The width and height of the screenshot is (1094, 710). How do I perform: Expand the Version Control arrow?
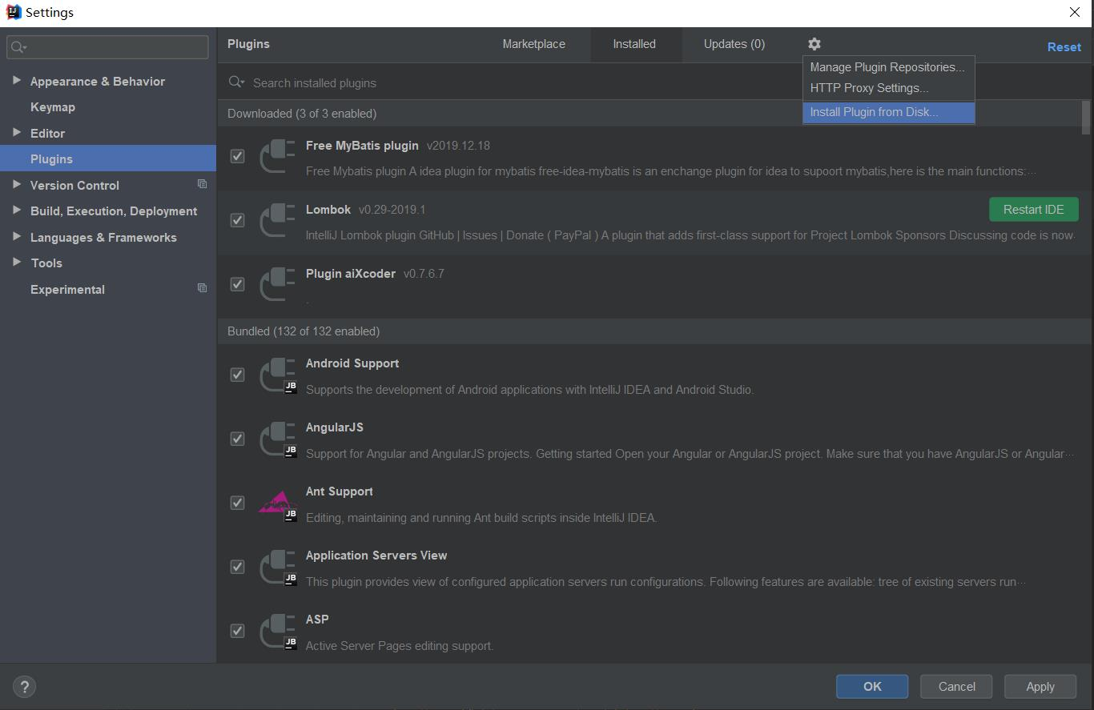[x=17, y=184]
